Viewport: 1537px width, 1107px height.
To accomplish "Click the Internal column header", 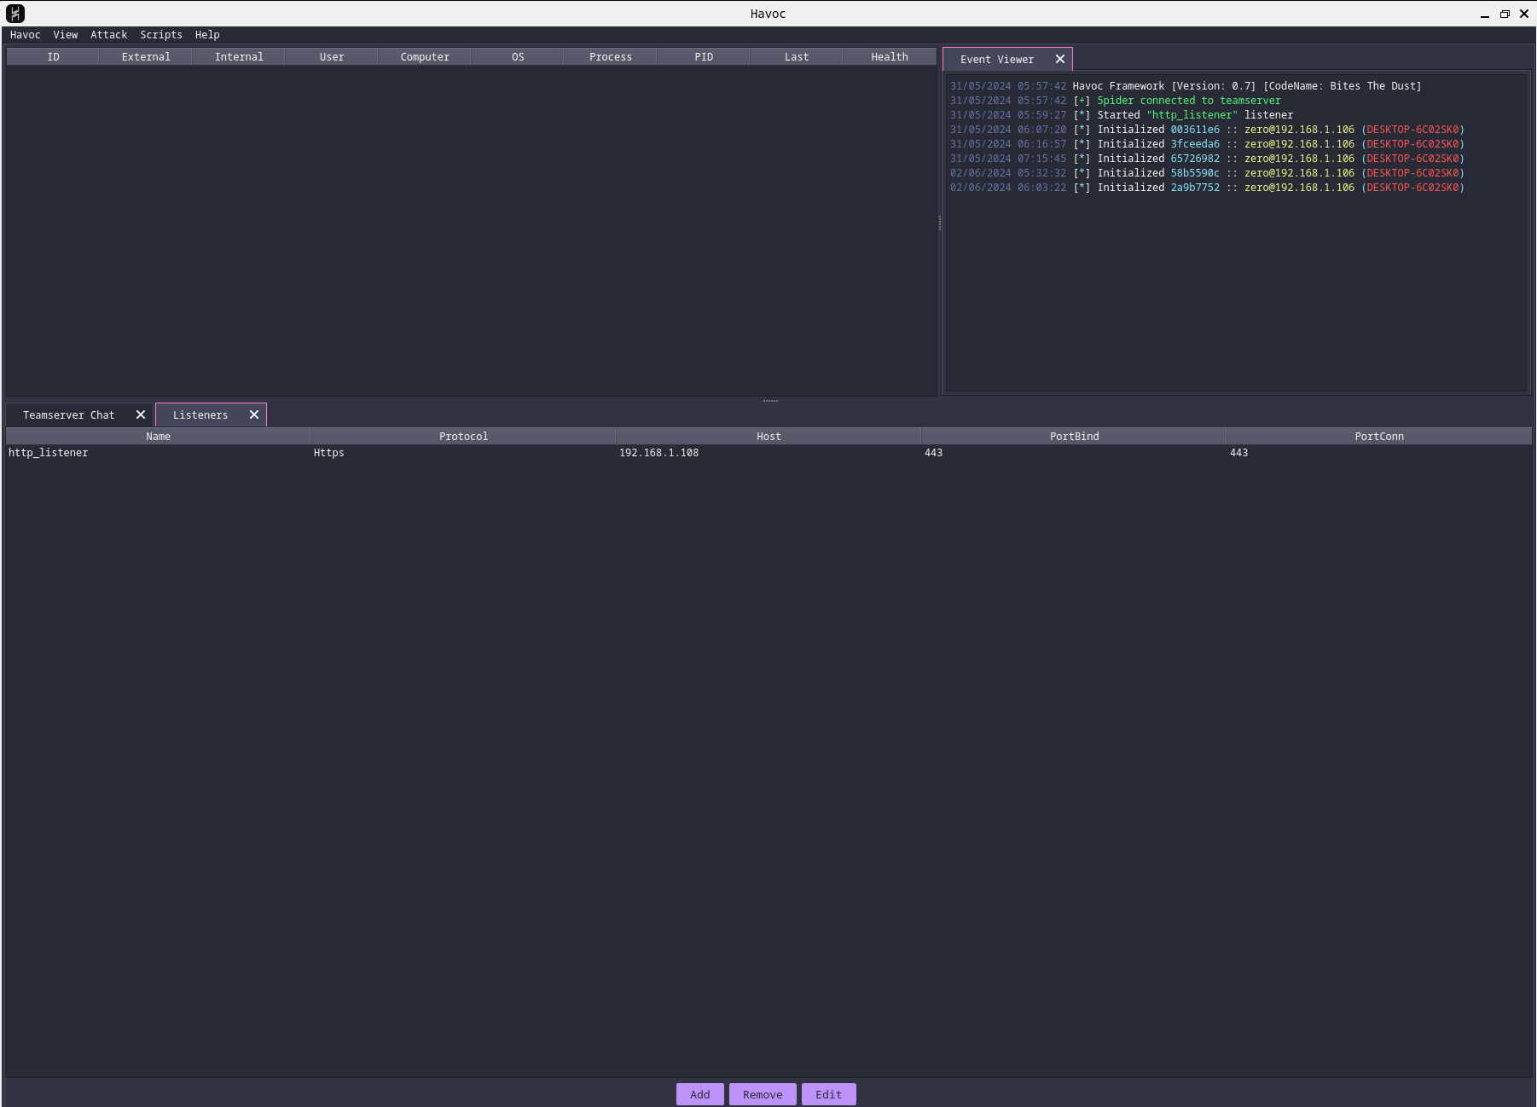I will [x=239, y=57].
